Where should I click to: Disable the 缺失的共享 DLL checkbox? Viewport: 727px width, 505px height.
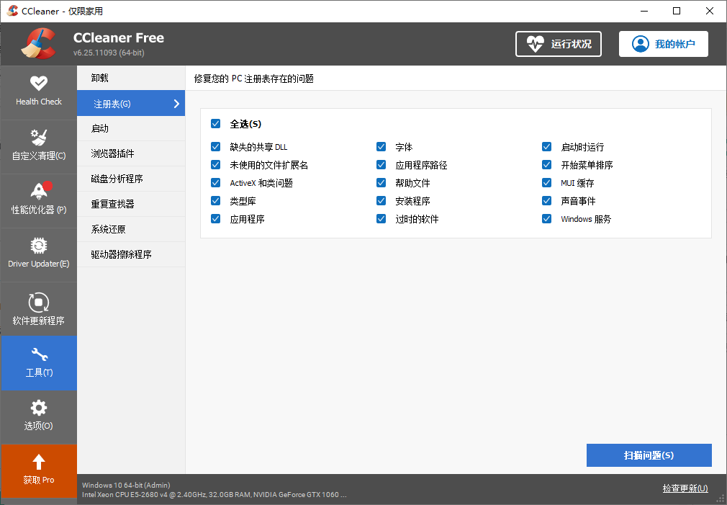click(215, 146)
